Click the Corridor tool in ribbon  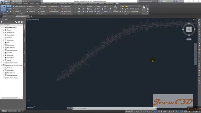coord(41,11)
